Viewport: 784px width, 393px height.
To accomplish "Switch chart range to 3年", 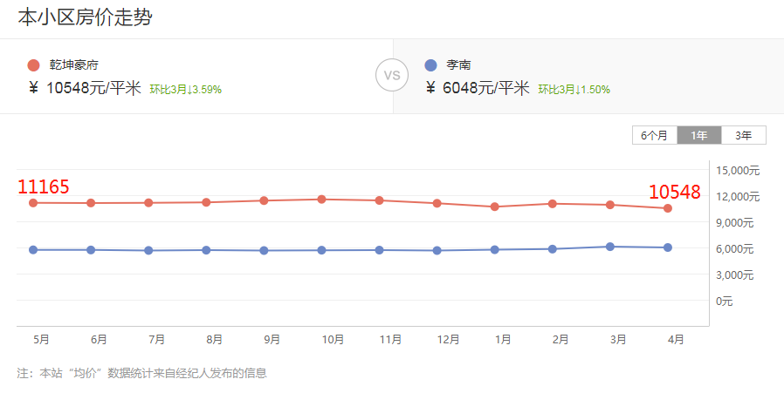I will tap(744, 135).
